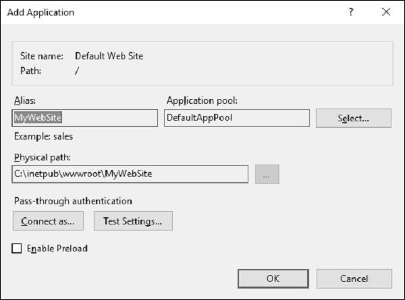Click the Enable Preload label text
The height and width of the screenshot is (300, 405).
click(57, 248)
